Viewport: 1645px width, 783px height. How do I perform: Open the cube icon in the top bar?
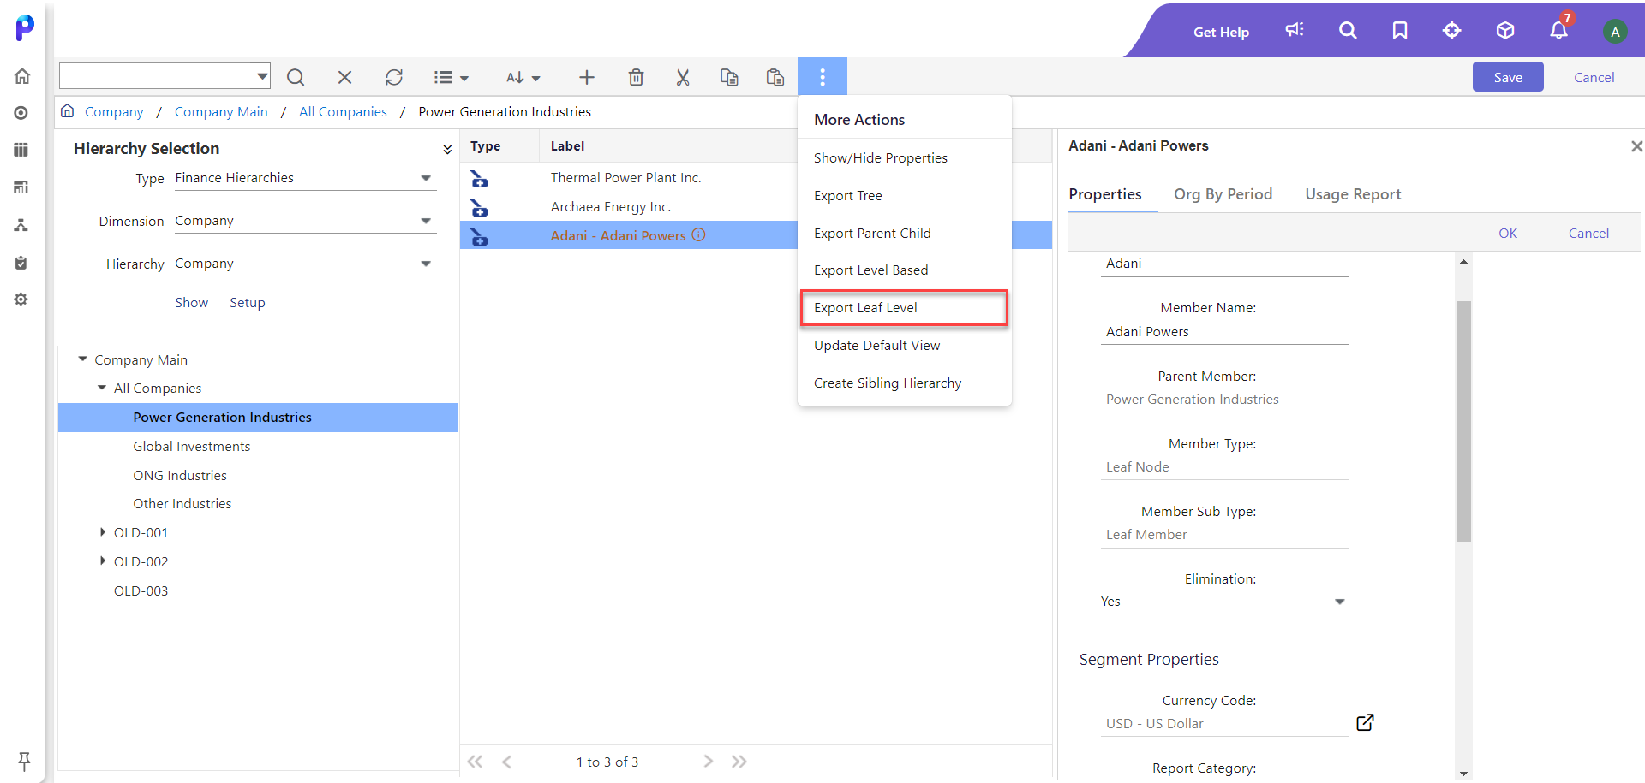click(x=1505, y=30)
